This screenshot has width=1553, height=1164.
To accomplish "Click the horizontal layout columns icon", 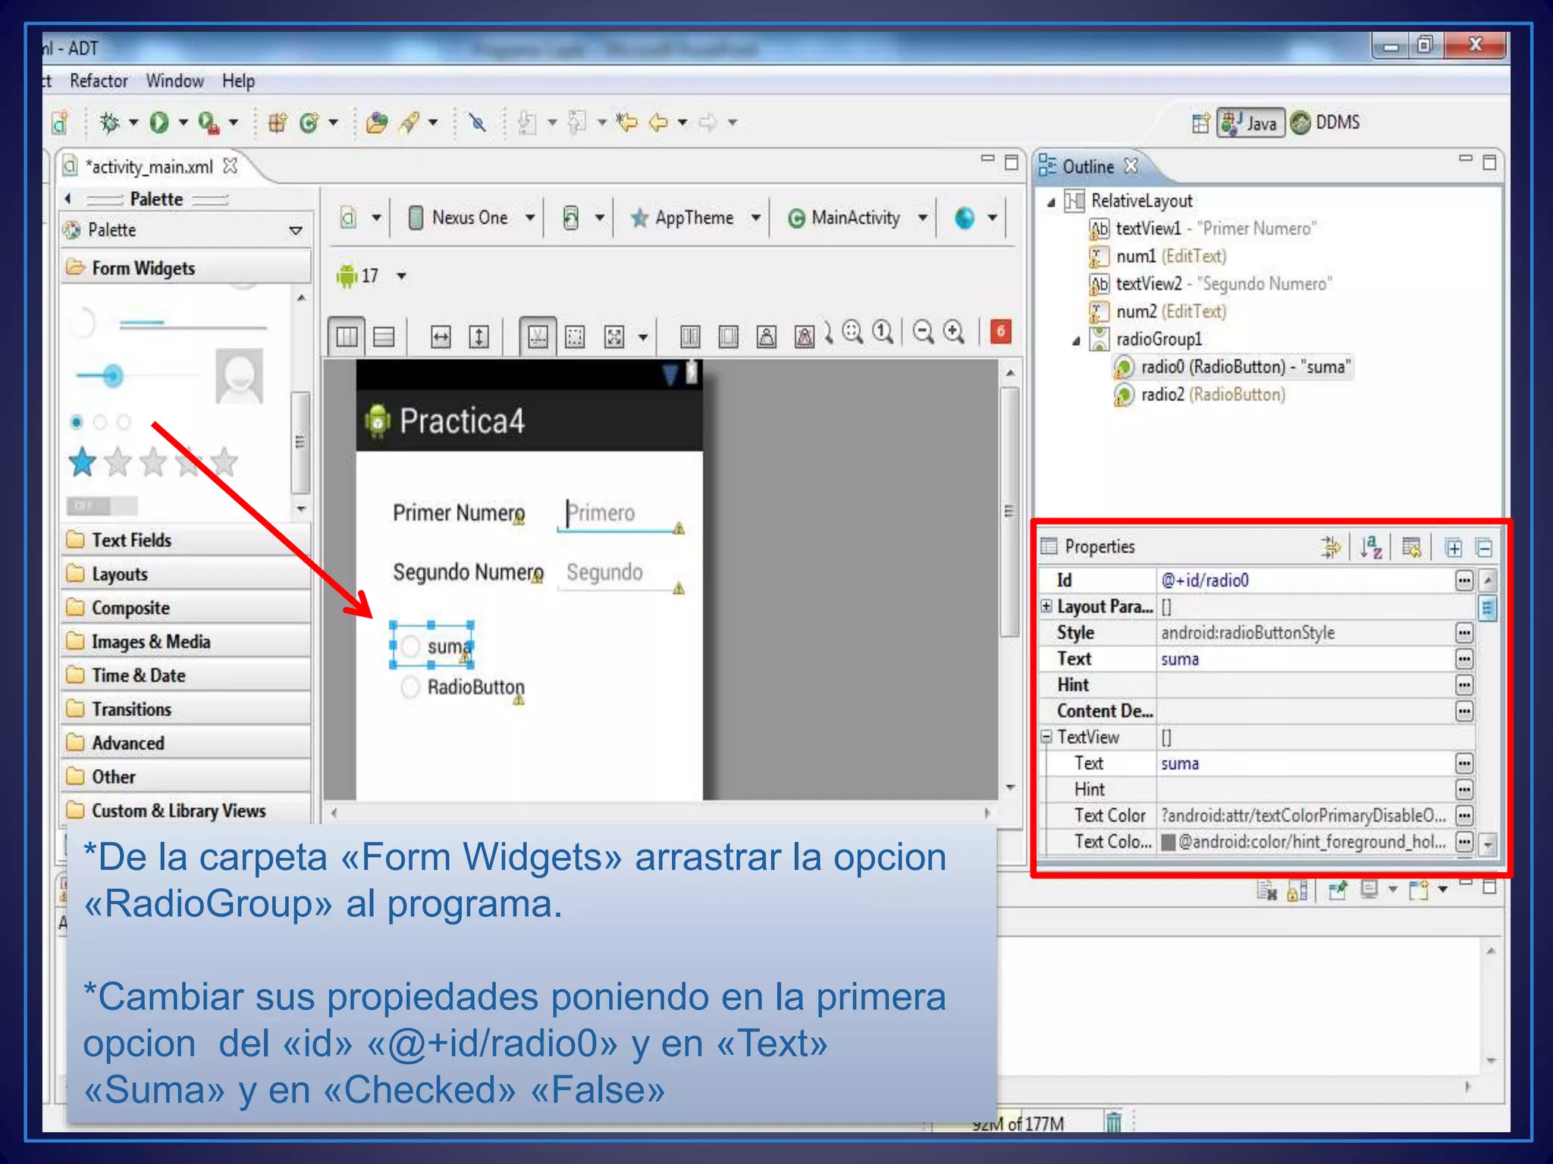I will 347,336.
